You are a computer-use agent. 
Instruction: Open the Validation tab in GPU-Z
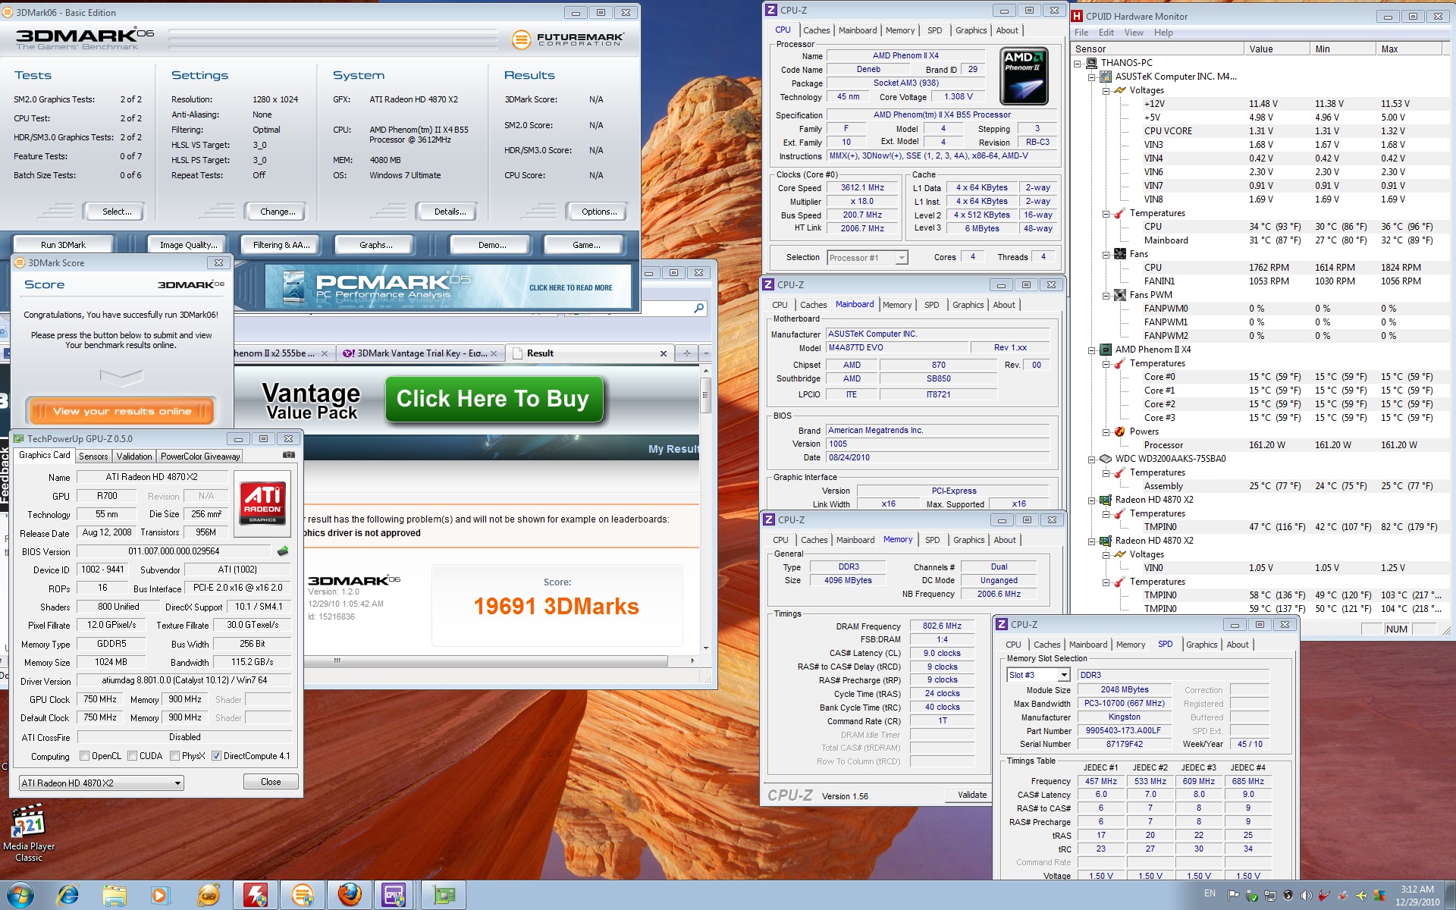point(134,457)
